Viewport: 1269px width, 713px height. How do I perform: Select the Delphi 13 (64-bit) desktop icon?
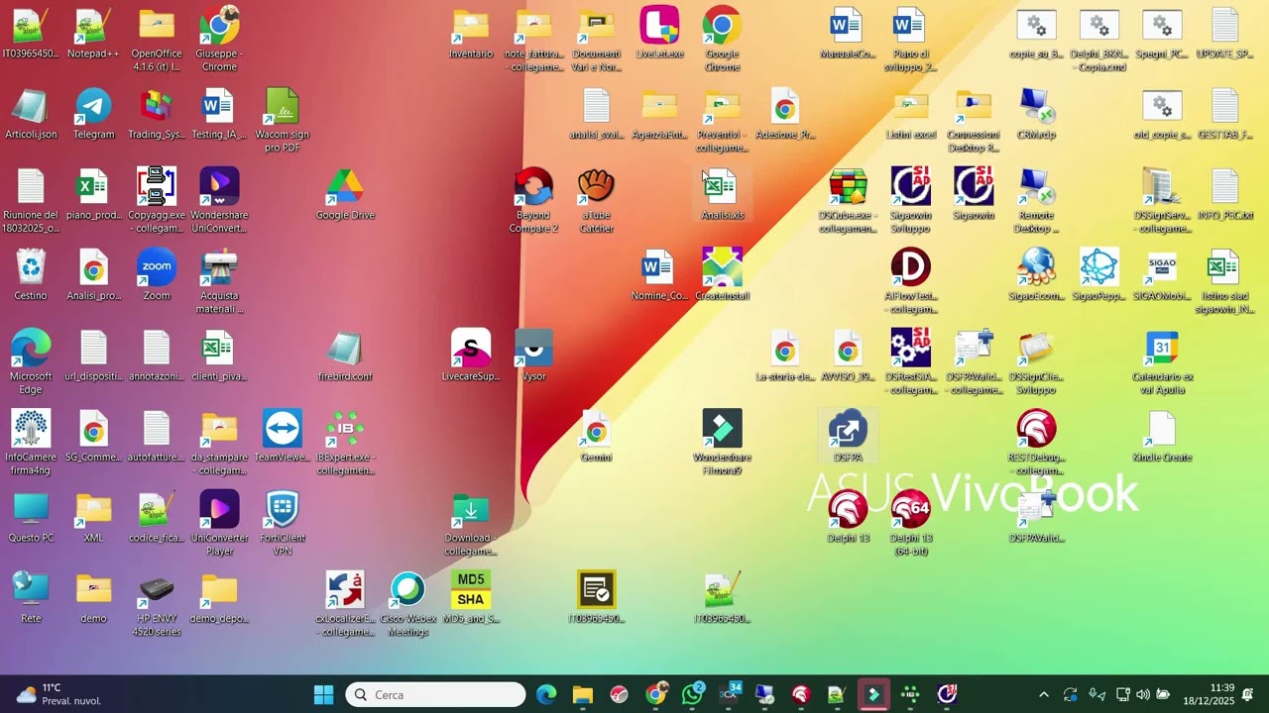click(910, 524)
